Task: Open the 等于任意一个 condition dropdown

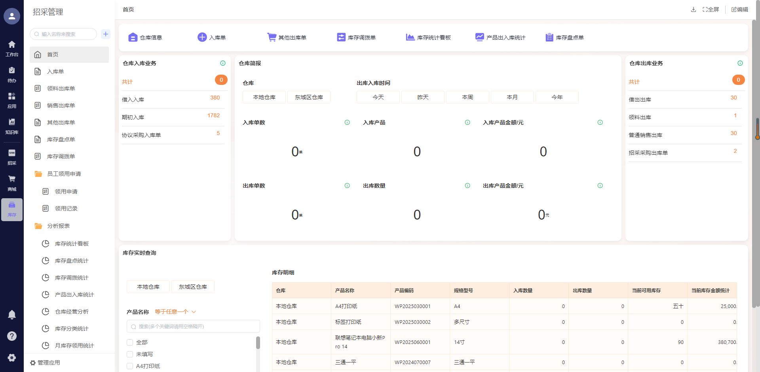Action: (x=175, y=312)
